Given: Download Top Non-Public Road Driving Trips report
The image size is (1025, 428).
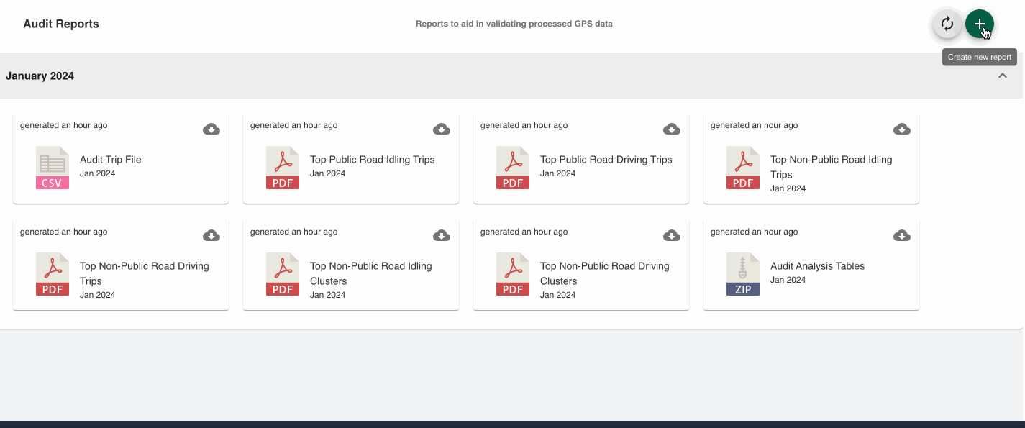Looking at the screenshot, I should click(211, 236).
